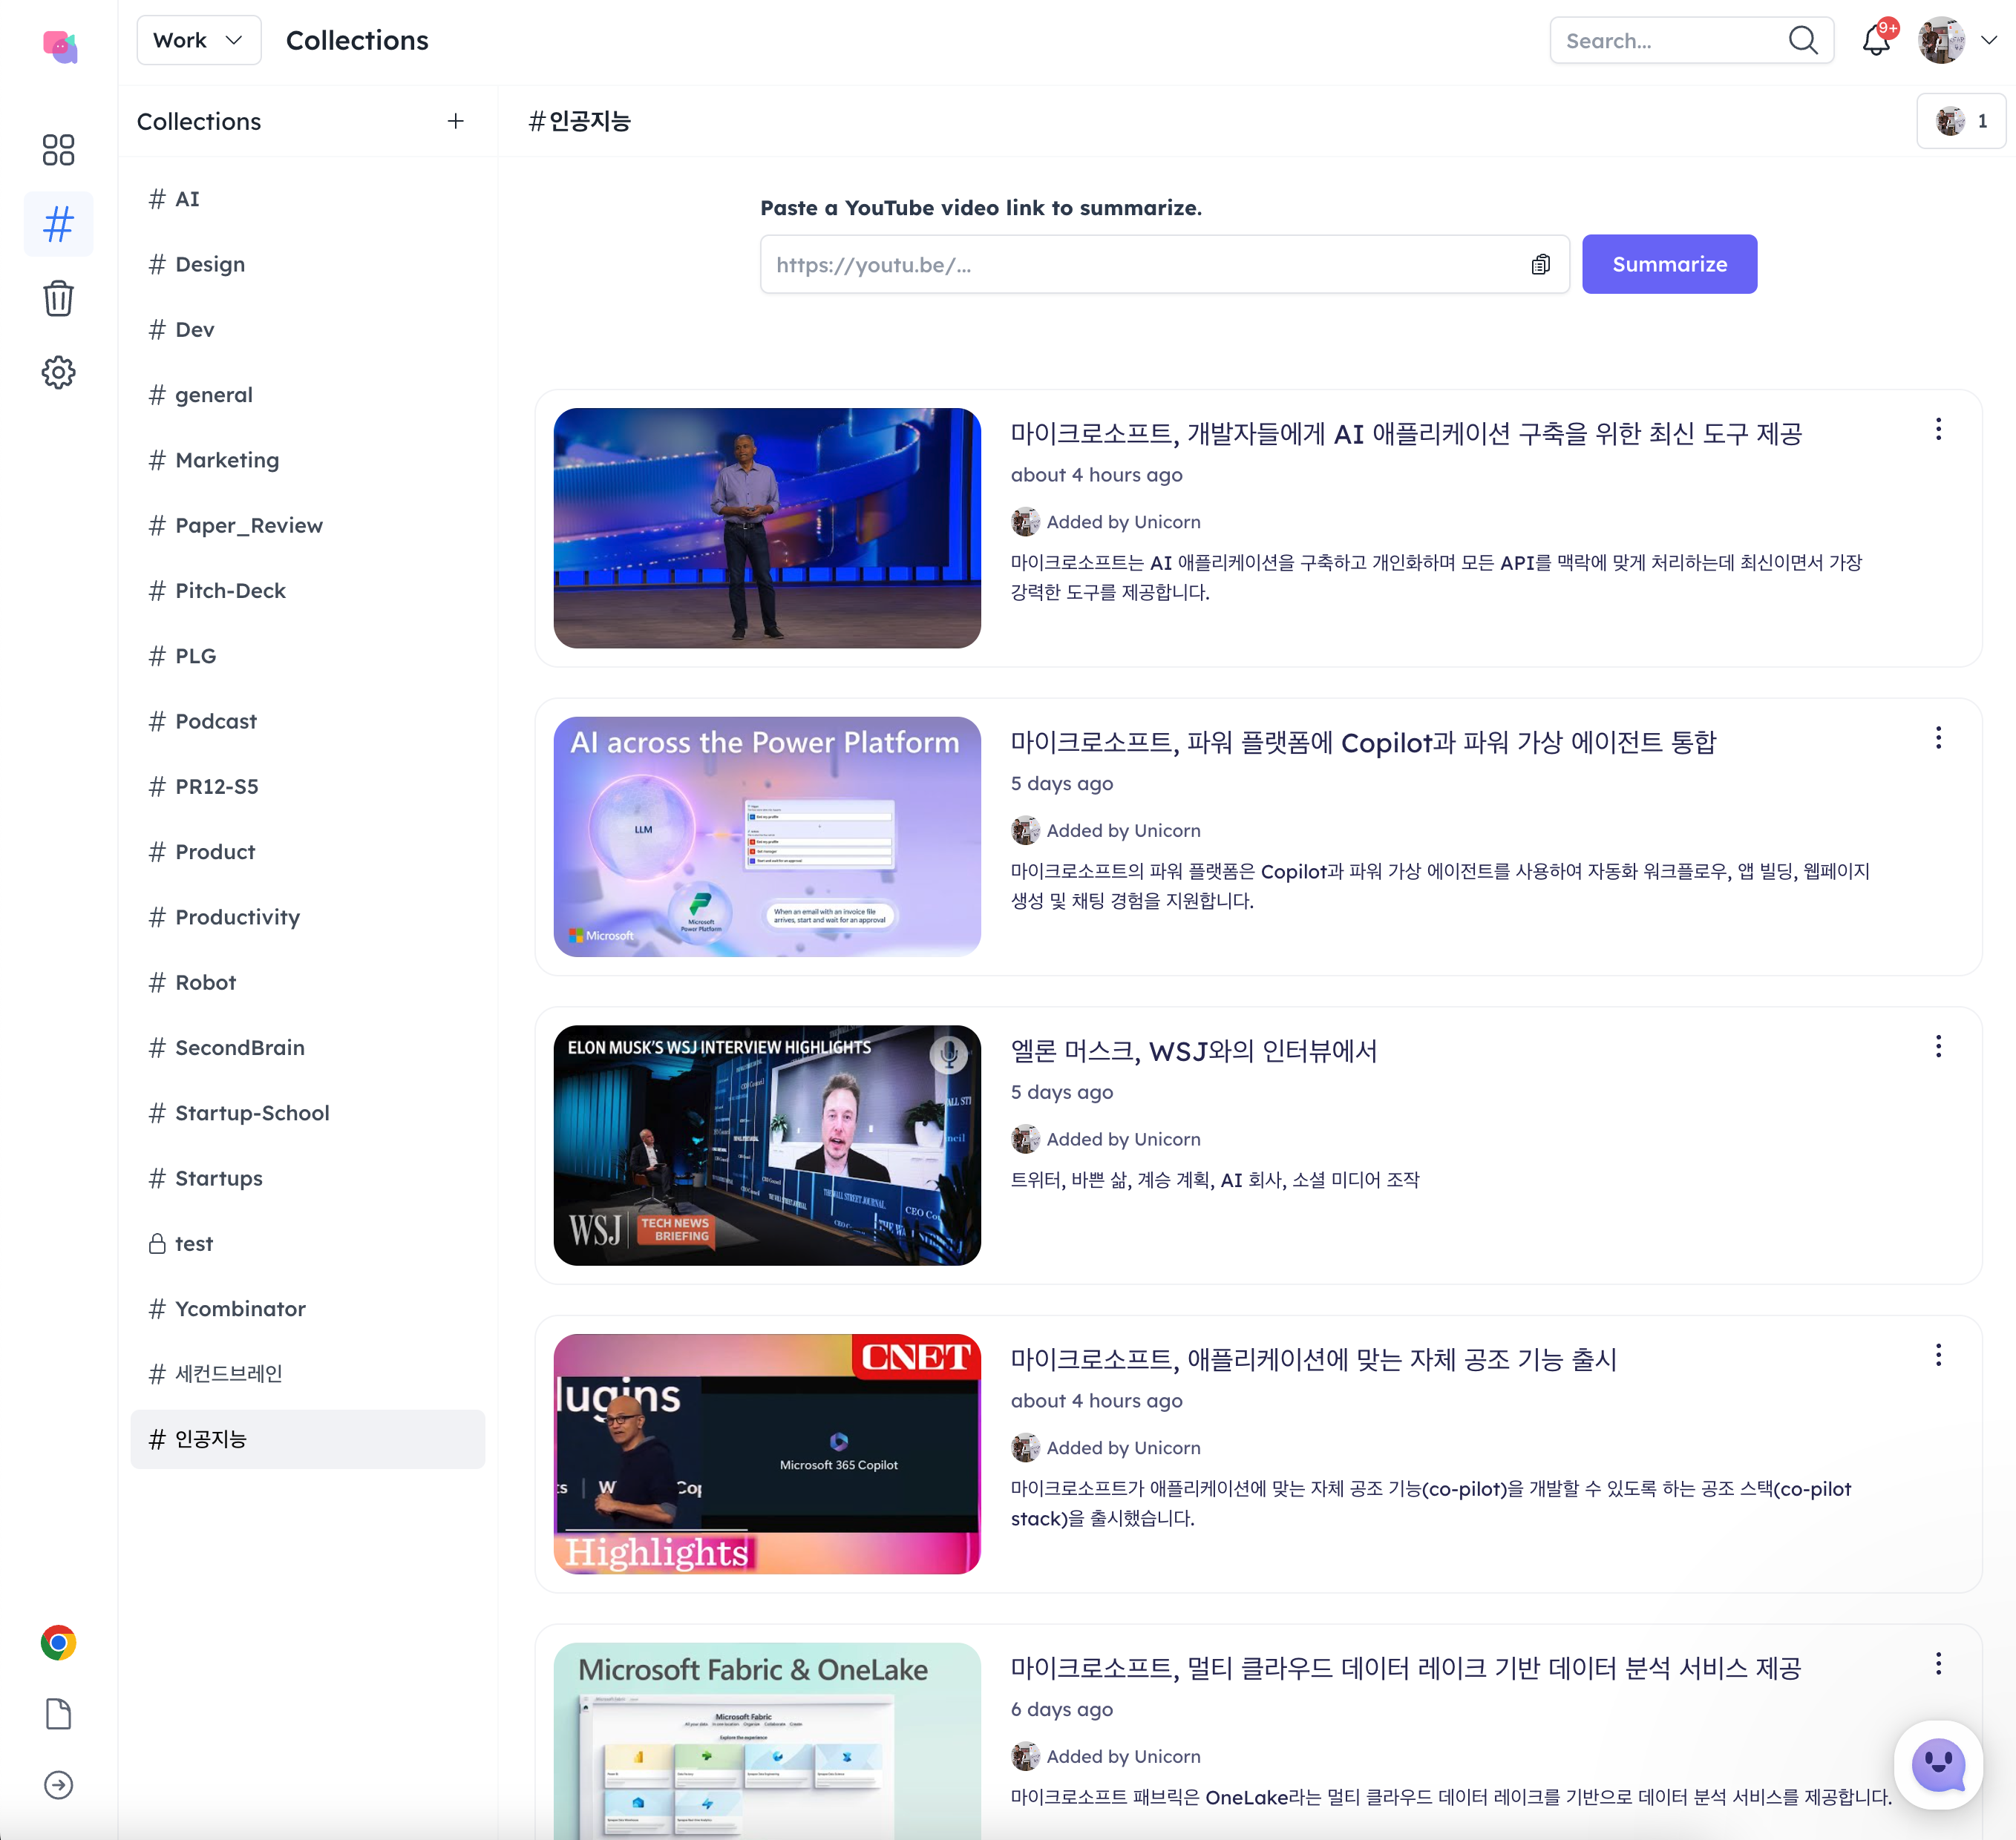Open the chatbot assistant bubble
Image resolution: width=2016 pixels, height=1840 pixels.
click(x=1938, y=1764)
